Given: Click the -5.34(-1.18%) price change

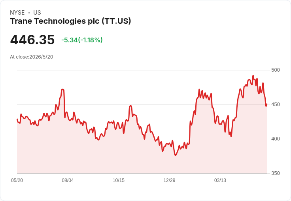Looking at the screenshot, I should coord(82,40).
